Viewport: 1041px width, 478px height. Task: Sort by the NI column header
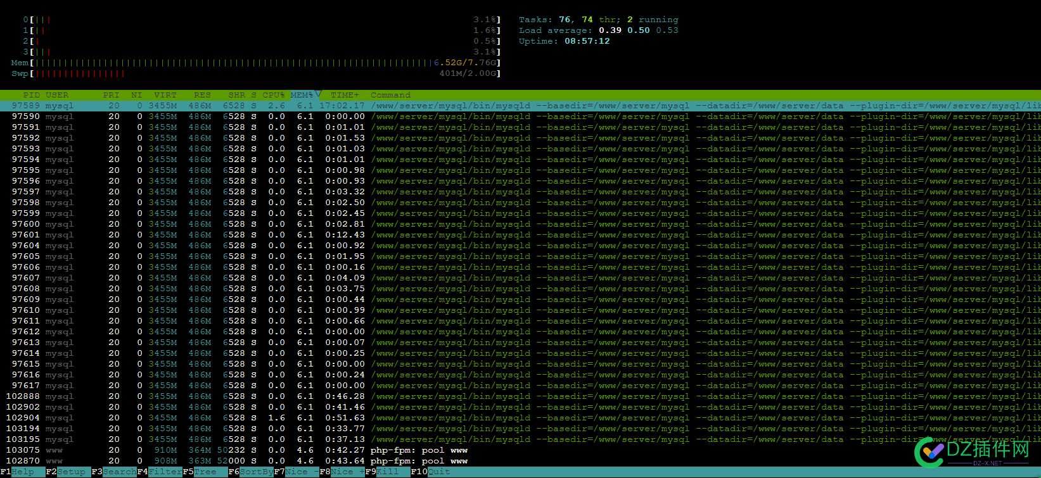click(x=136, y=95)
